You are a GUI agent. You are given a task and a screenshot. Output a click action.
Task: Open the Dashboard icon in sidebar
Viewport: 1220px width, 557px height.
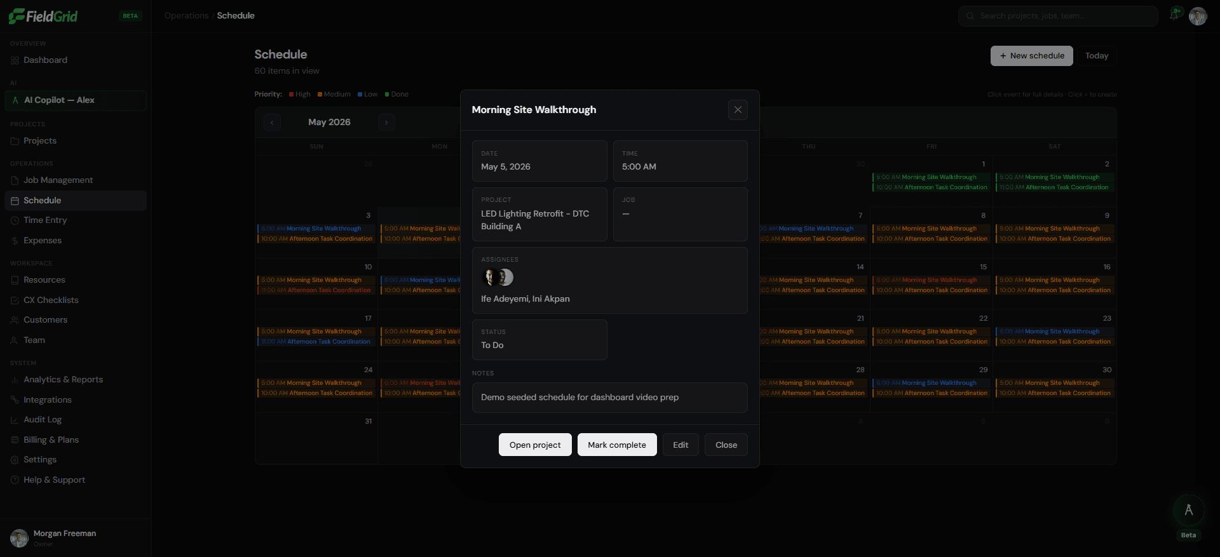tap(15, 60)
